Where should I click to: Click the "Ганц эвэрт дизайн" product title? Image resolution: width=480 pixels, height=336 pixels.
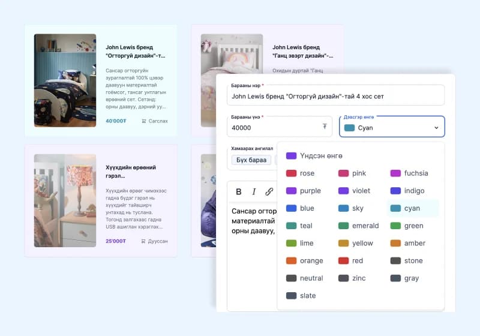point(302,52)
